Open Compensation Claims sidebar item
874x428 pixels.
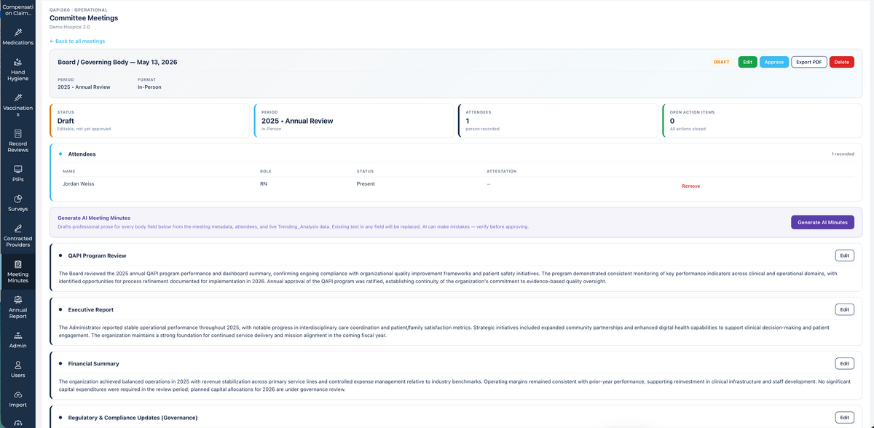click(18, 9)
